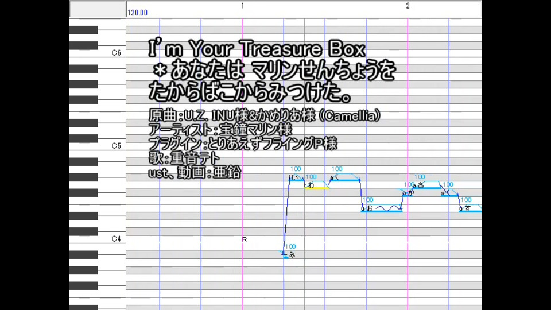Click black key directly above C4

point(83,231)
